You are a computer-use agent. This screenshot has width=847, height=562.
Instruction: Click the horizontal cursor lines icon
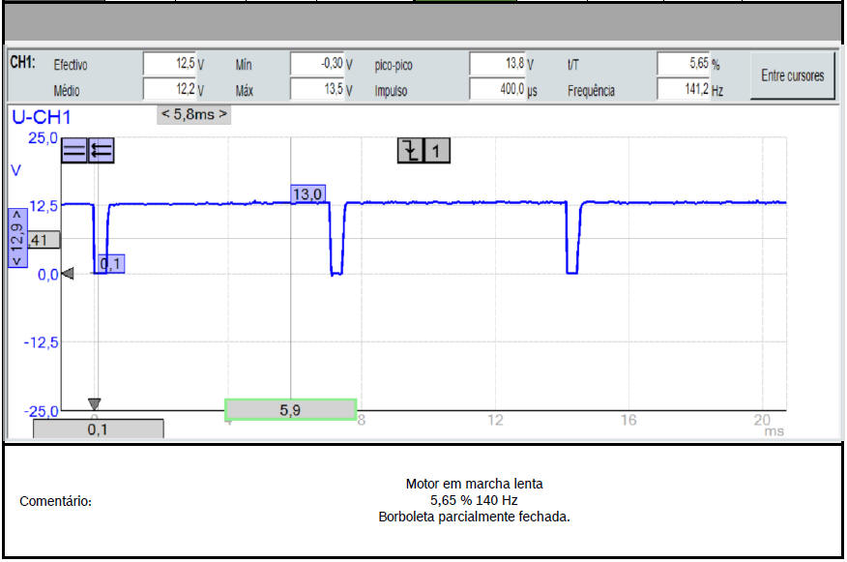tap(74, 150)
